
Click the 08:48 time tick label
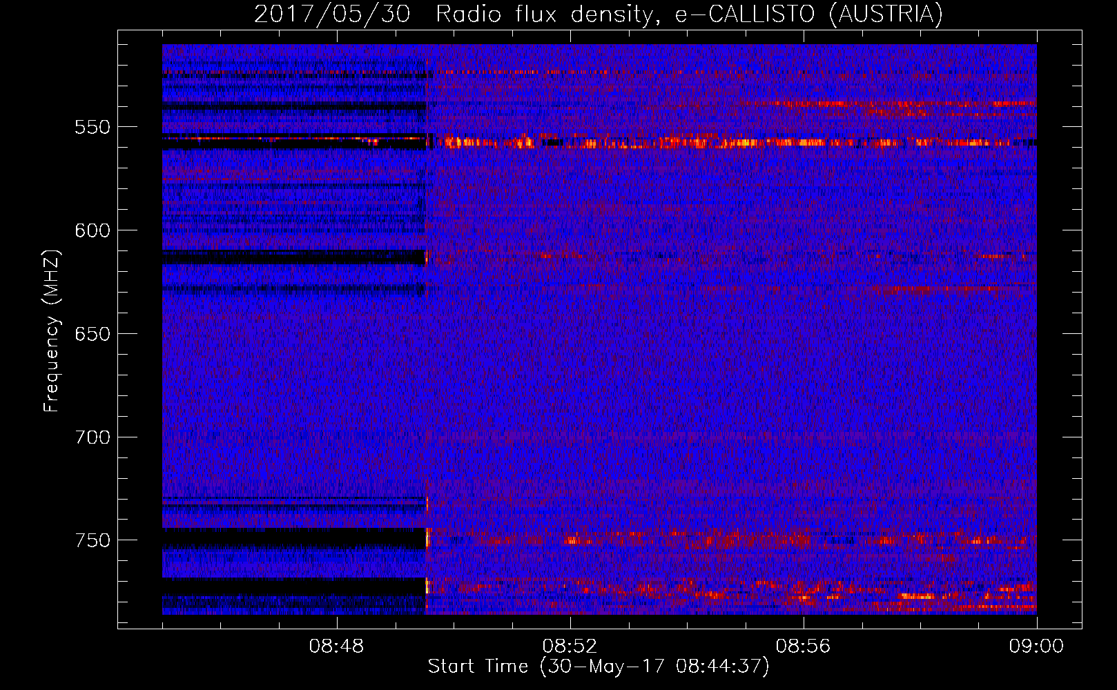pyautogui.click(x=336, y=647)
